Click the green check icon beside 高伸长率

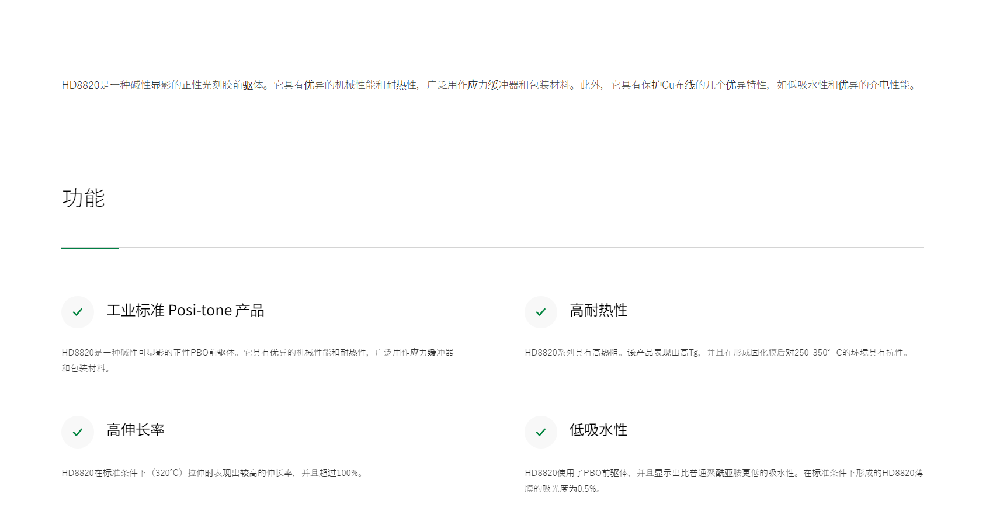78,432
